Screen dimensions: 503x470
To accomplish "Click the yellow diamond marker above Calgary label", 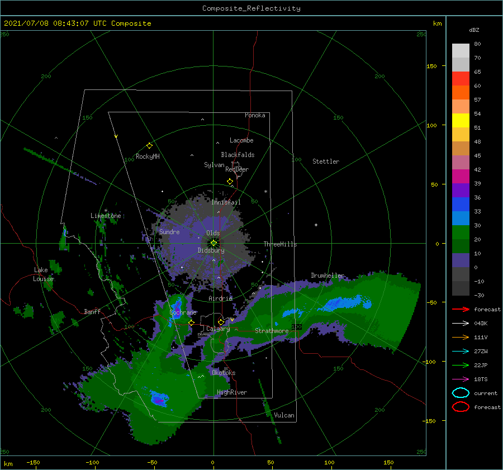I will [x=221, y=322].
